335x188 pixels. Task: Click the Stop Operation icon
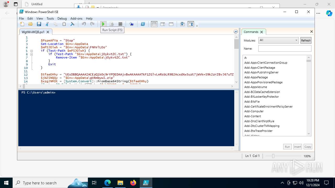120,24
